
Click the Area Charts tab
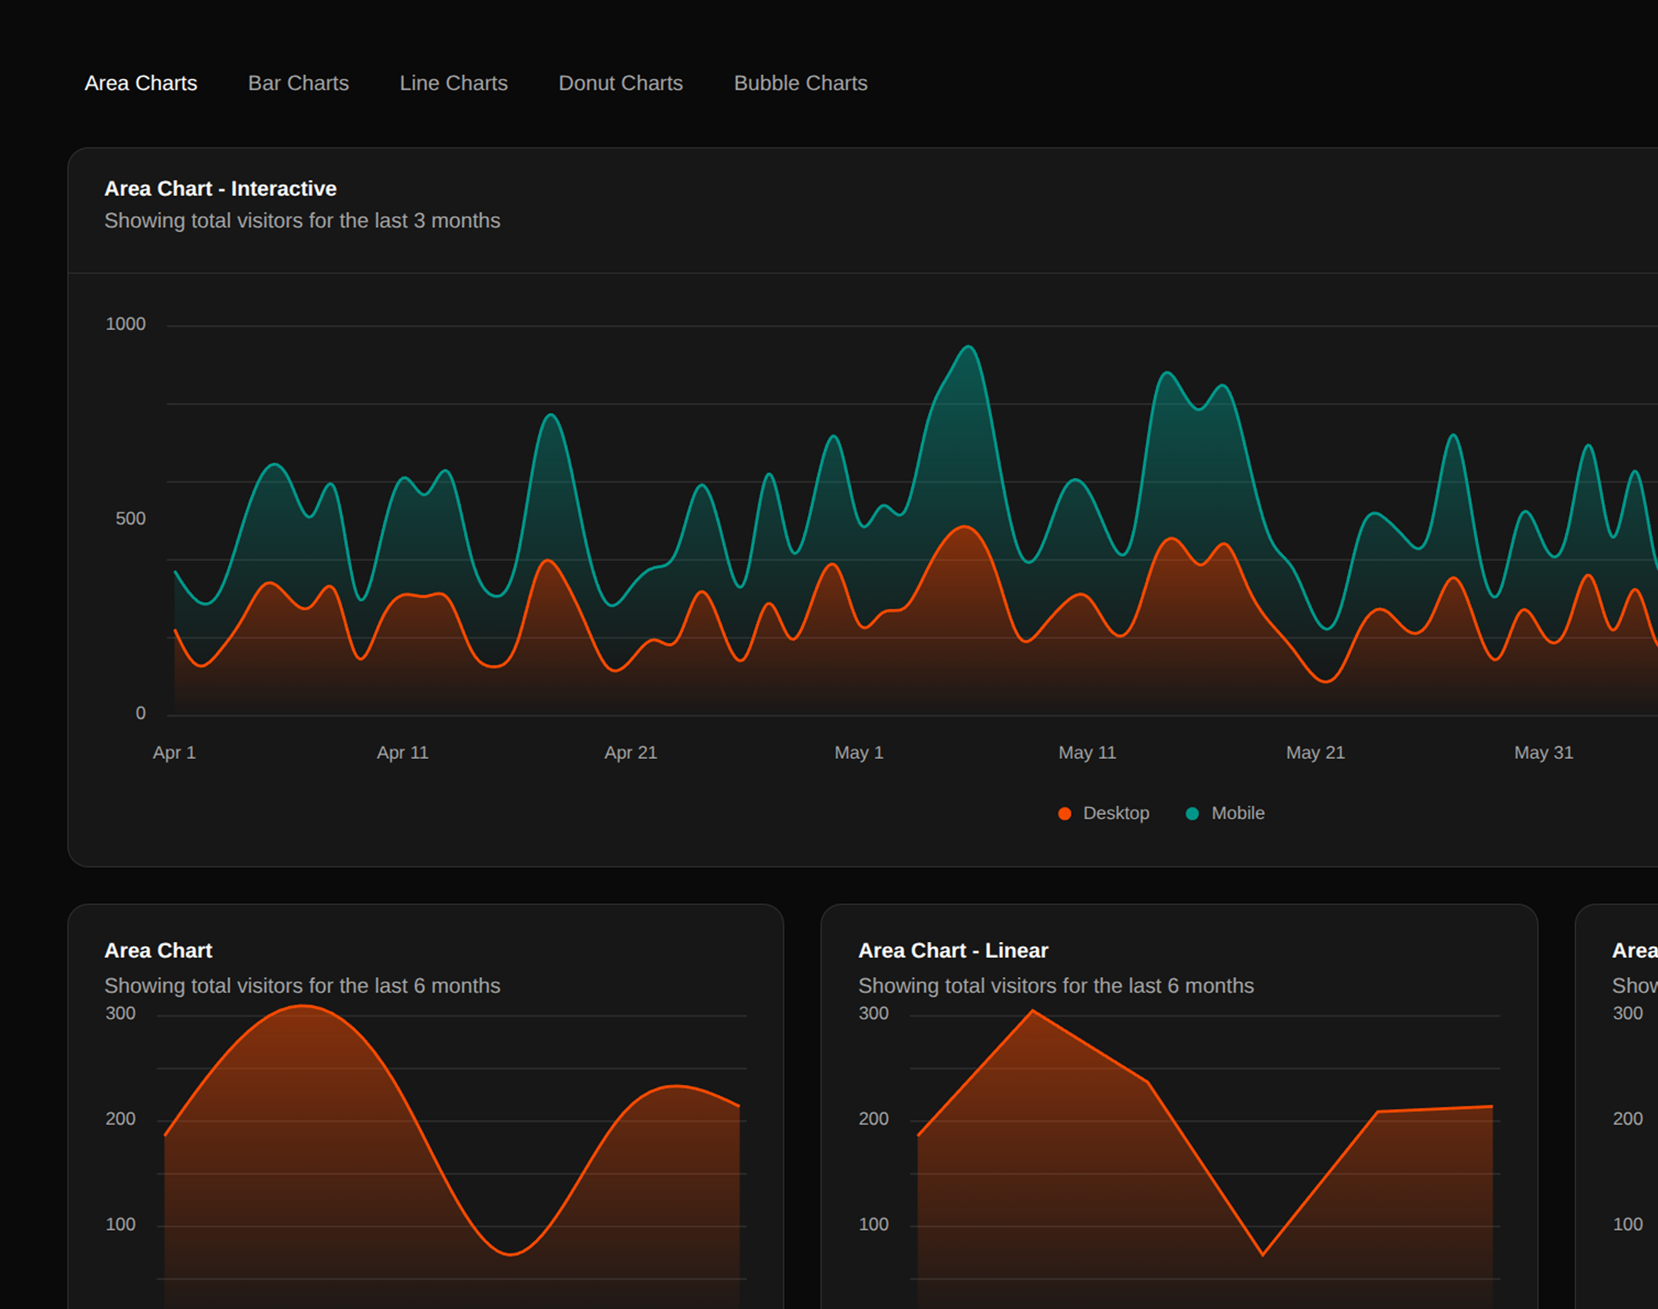(141, 83)
